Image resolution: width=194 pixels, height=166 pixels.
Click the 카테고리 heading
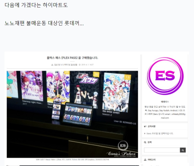click(x=151, y=160)
